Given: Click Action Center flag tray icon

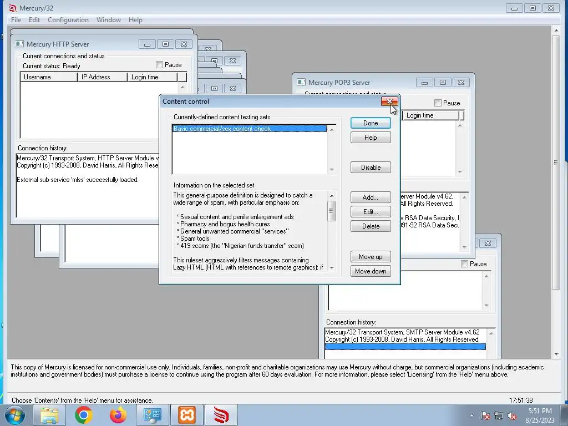Looking at the screenshot, I should click(x=485, y=415).
